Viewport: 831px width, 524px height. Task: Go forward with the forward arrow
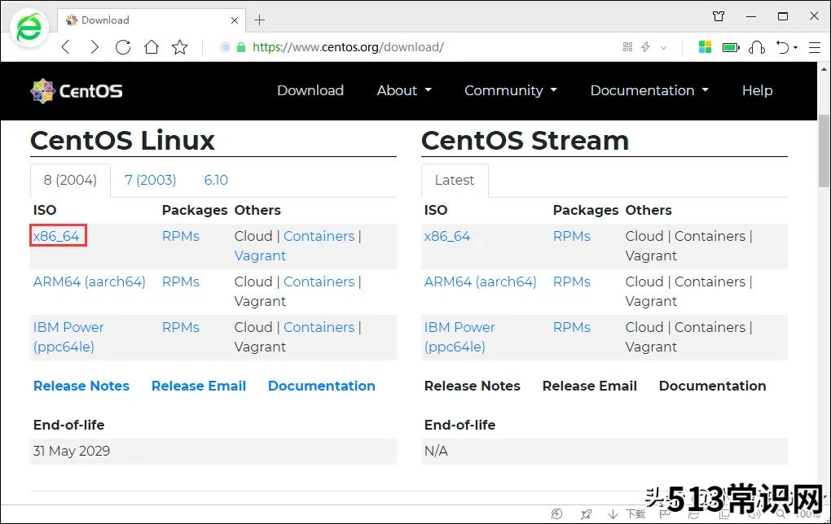tap(95, 47)
